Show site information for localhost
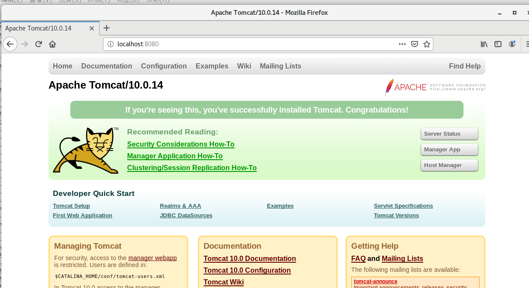529x288 pixels. point(111,44)
